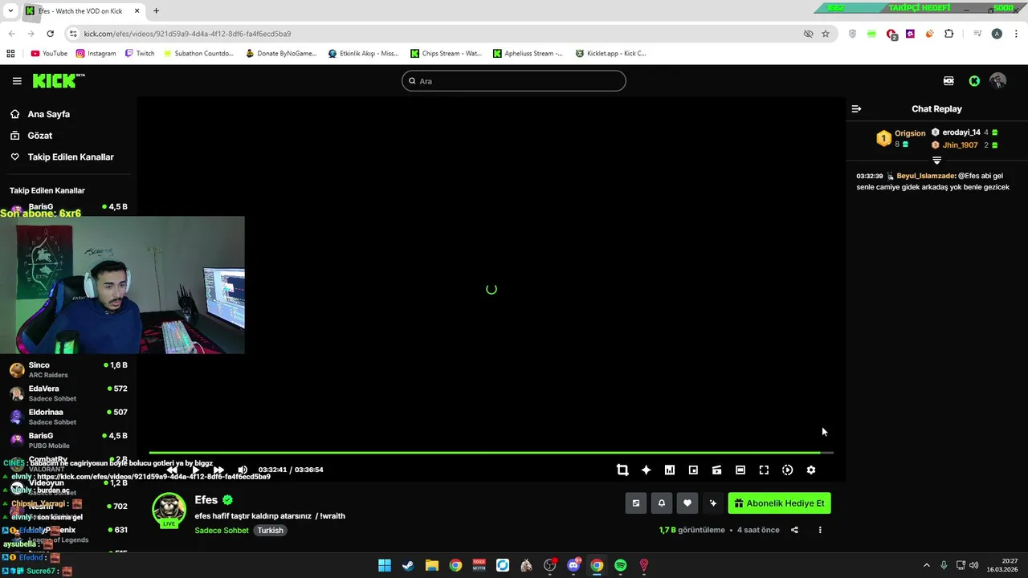Open the video settings gear
This screenshot has width=1028, height=578.
811,470
